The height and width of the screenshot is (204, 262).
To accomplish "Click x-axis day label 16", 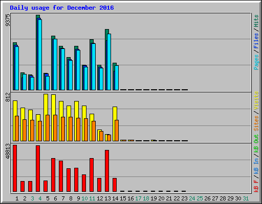I will click(130, 198).
